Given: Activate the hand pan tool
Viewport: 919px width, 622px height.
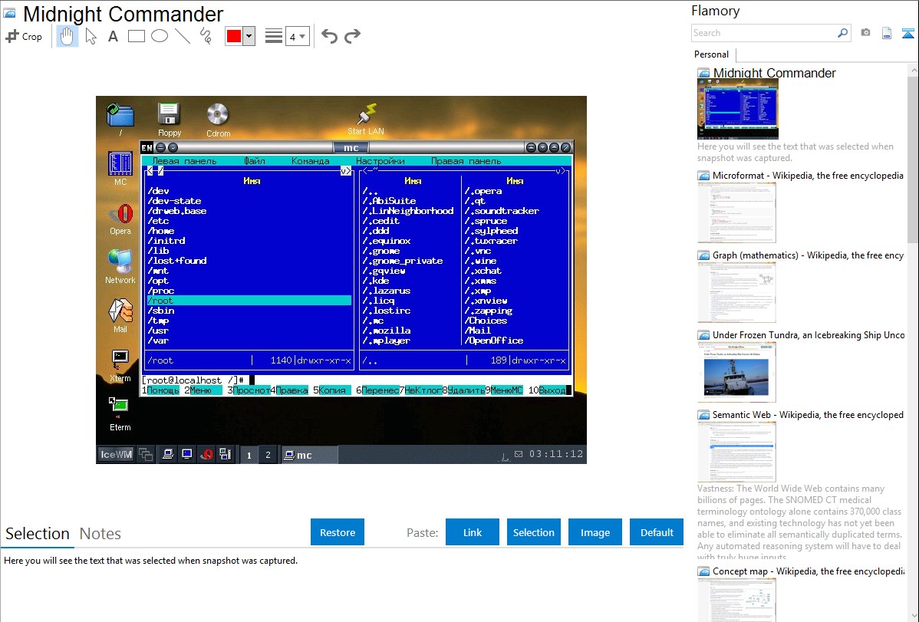Looking at the screenshot, I should [67, 36].
